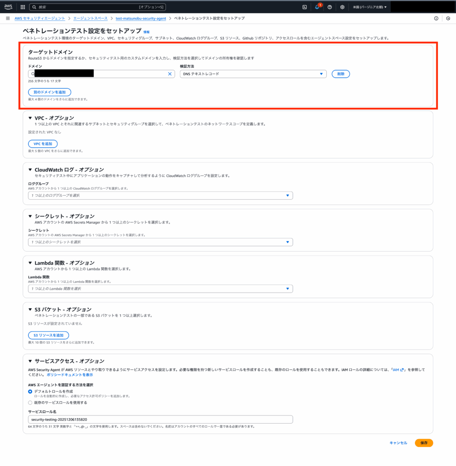Open the settings gear in top bar
The height and width of the screenshot is (466, 456).
coord(342,7)
